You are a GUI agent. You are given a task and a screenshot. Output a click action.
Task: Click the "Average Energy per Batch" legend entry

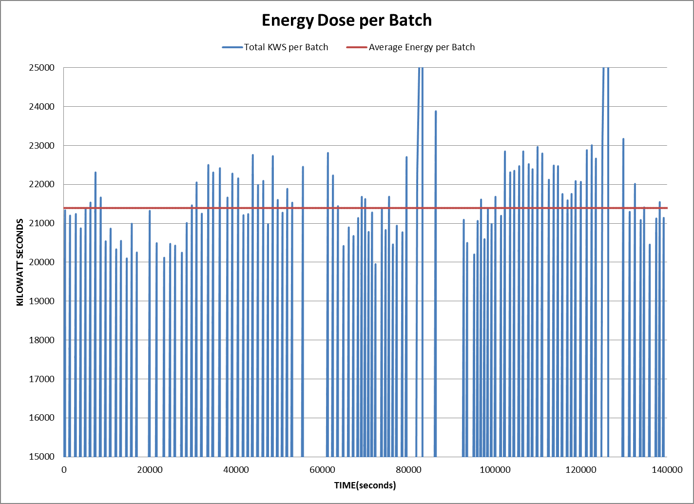point(411,47)
